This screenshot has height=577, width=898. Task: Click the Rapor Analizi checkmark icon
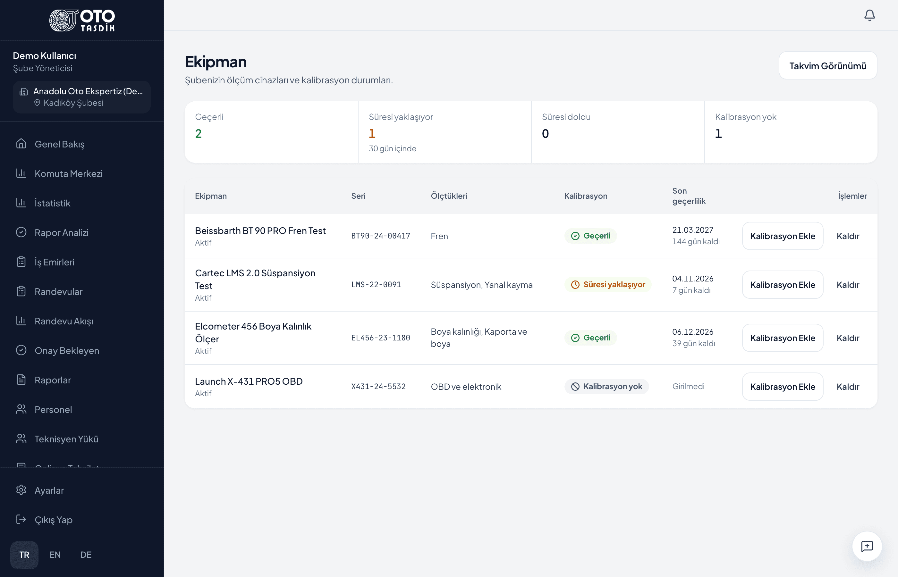click(21, 232)
